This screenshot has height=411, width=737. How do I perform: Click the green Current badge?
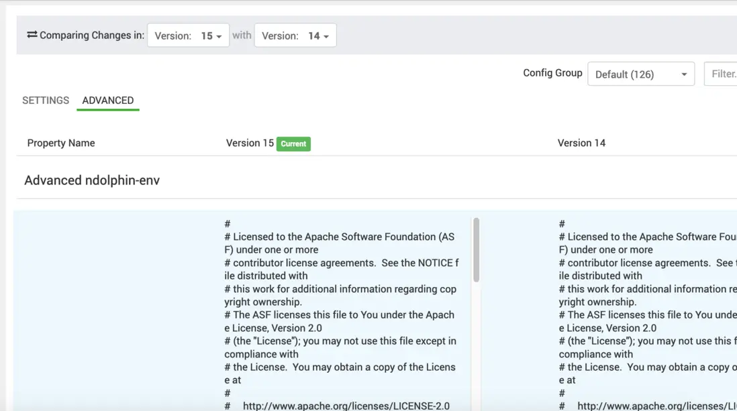click(293, 143)
